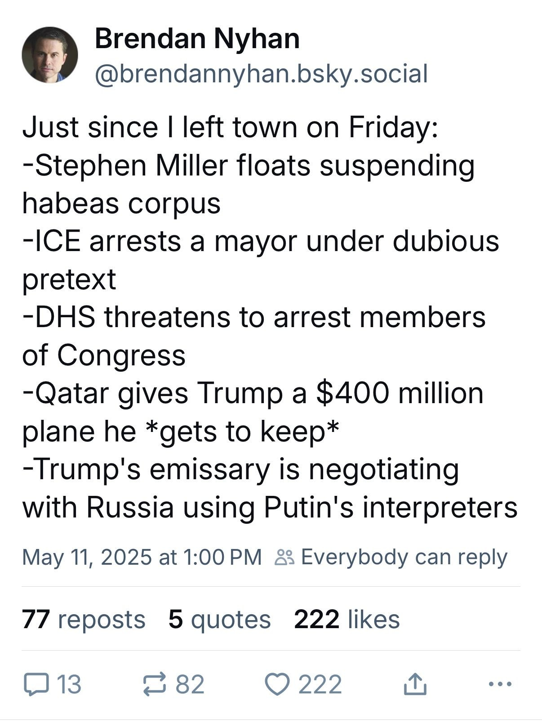The width and height of the screenshot is (542, 724).
Task: Open the @brendannyhan.bsky.social handle
Action: coord(261,74)
